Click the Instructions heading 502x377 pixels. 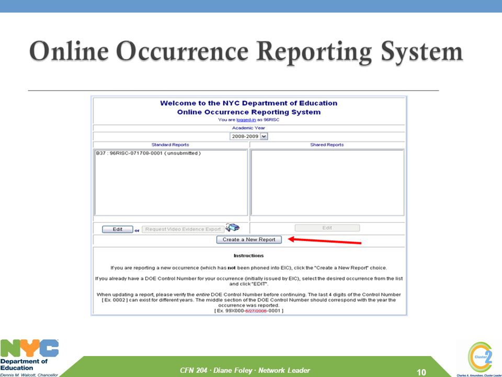pos(248,256)
